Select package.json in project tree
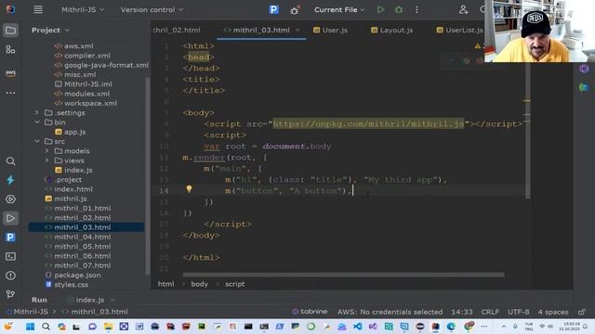Screen dimensions: 595x334 click(x=77, y=275)
